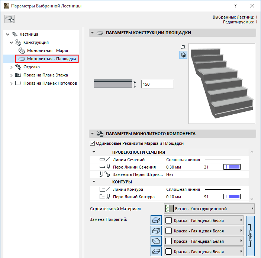Image resolution: width=261 pixels, height=258 pixels.
Task: Click pen number 91 value
Action: pos(206,197)
